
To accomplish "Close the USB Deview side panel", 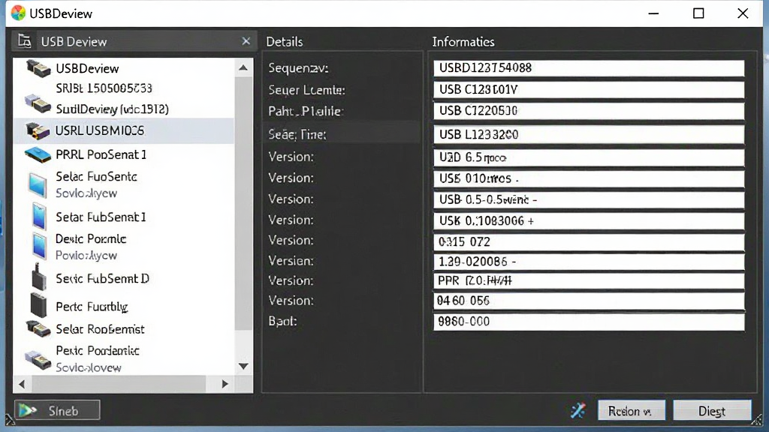I will [x=246, y=41].
